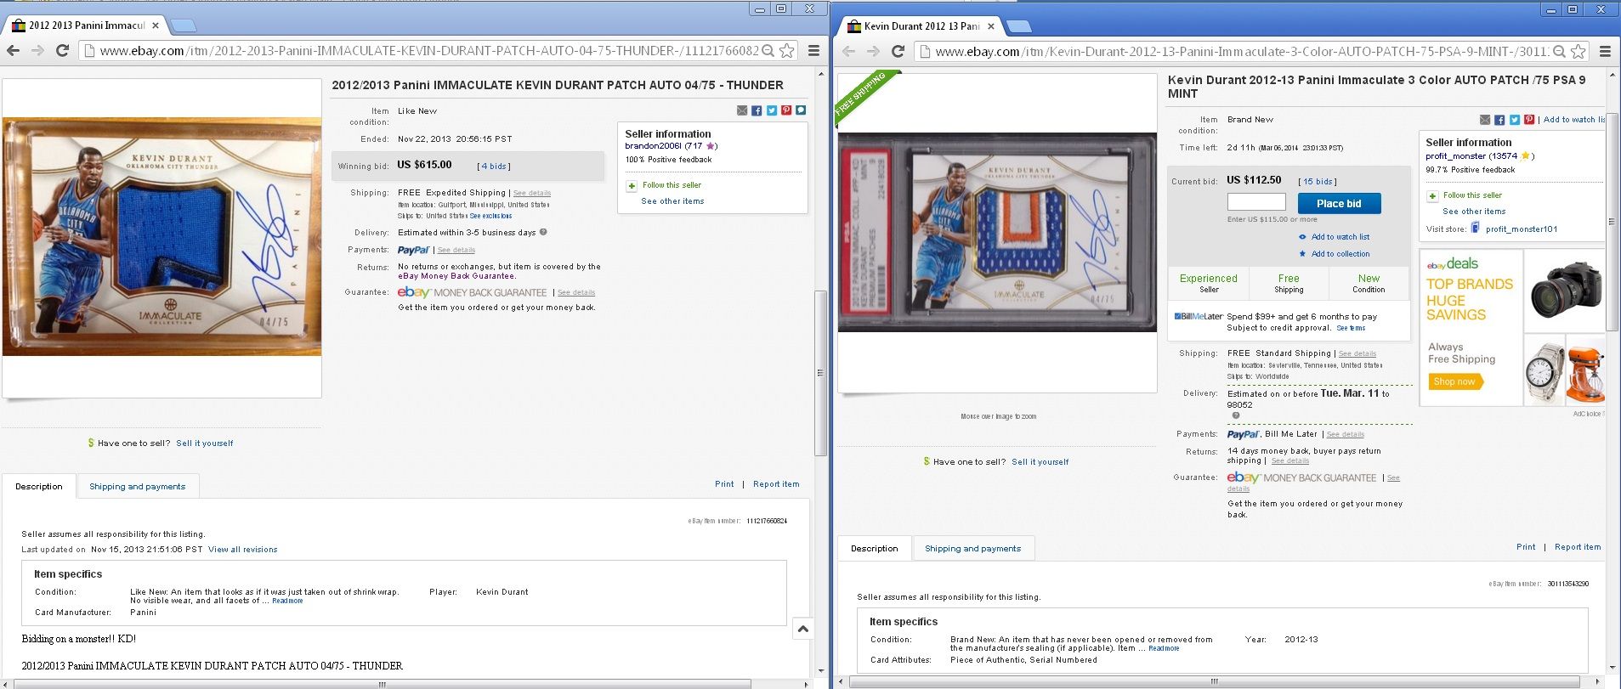Click 'Report item' in left window

pos(776,484)
